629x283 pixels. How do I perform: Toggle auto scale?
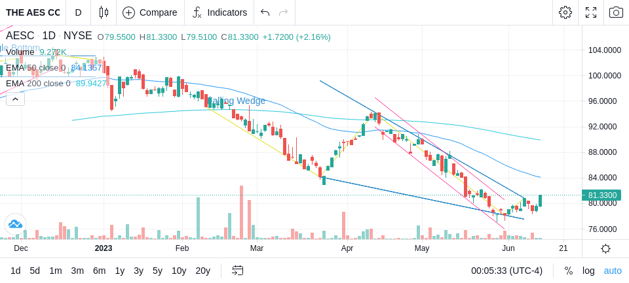pyautogui.click(x=613, y=271)
